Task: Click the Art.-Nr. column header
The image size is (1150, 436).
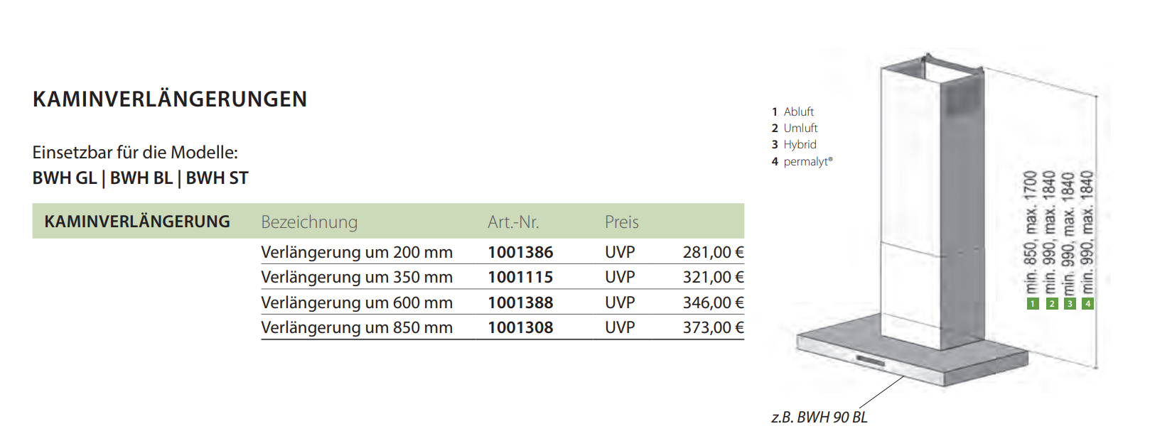Action: point(513,222)
